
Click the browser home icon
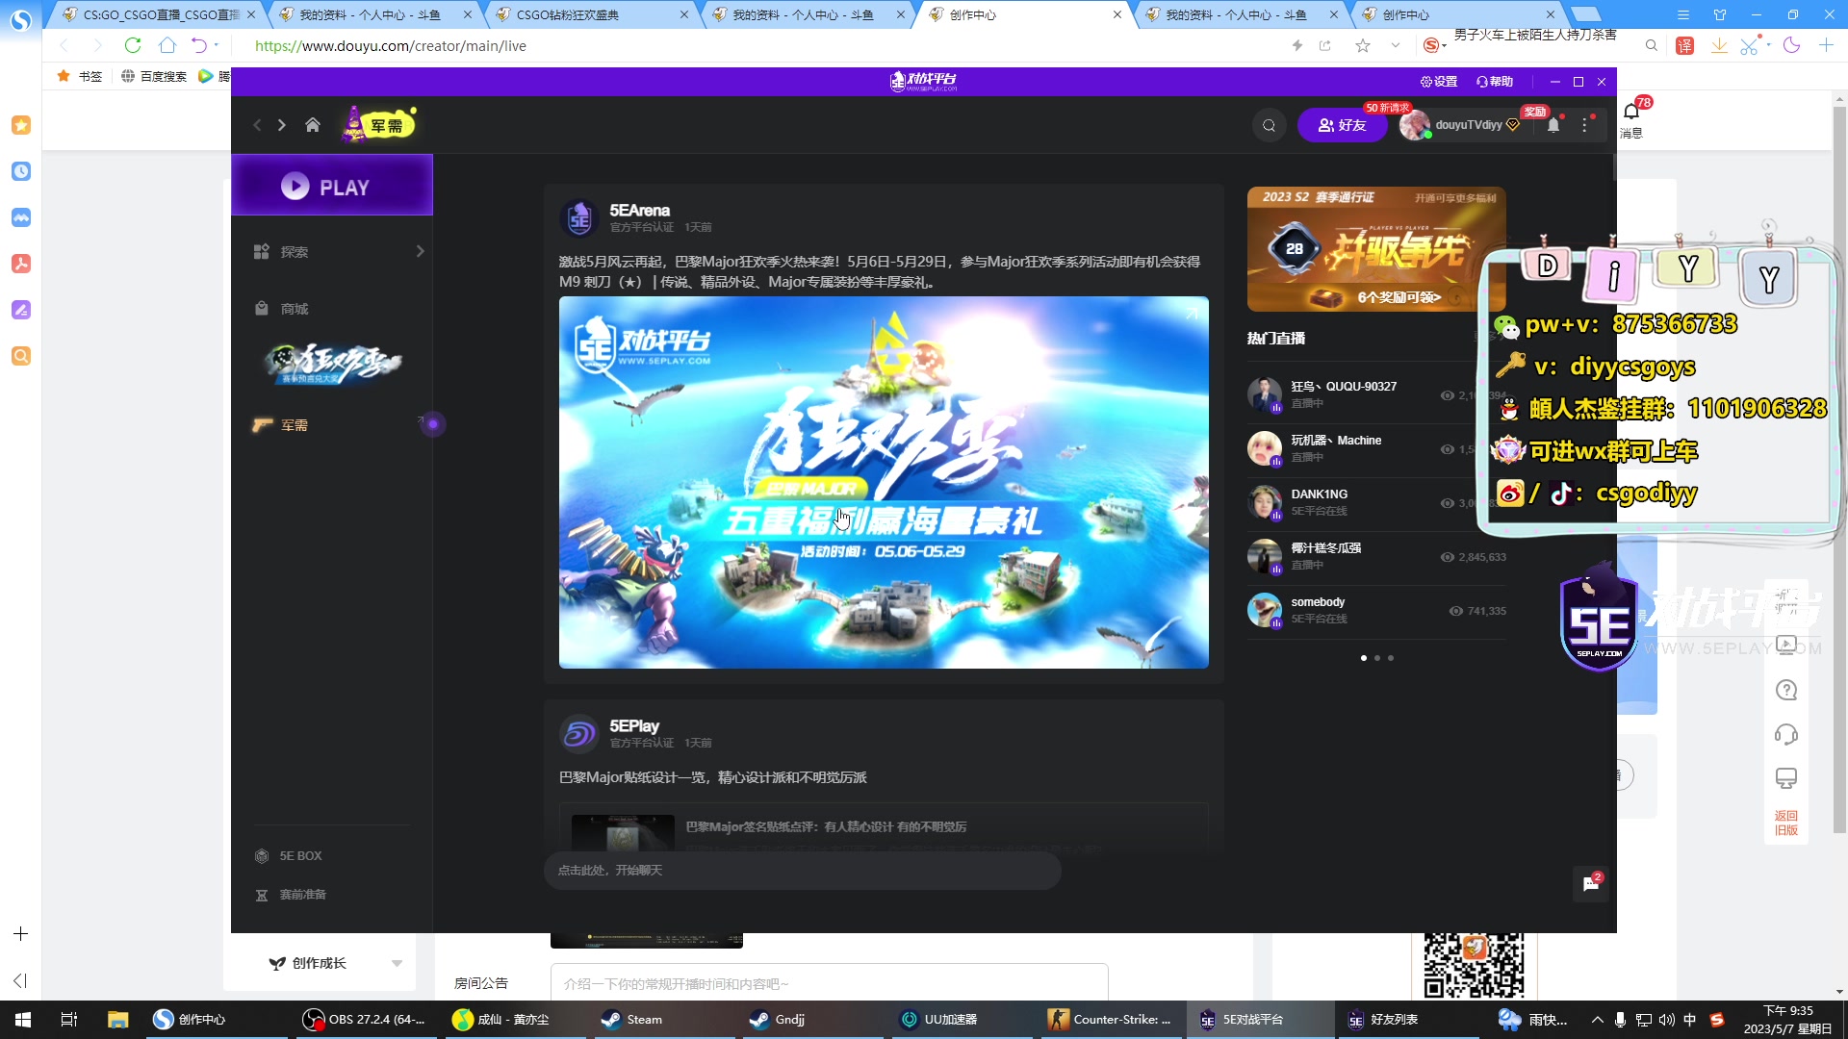(167, 45)
